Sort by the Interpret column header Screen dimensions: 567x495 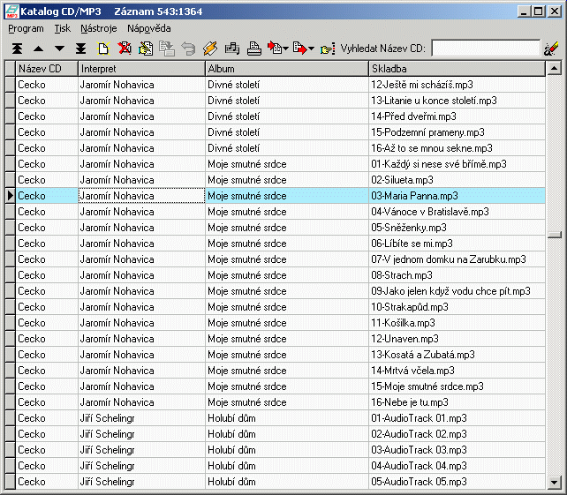[141, 68]
